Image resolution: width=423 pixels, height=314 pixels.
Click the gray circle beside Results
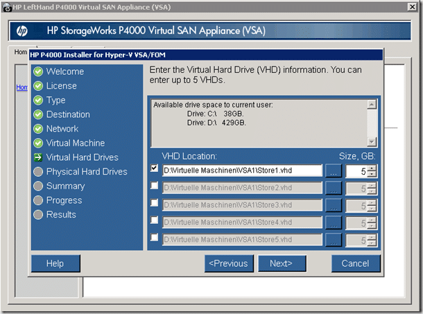(38, 214)
